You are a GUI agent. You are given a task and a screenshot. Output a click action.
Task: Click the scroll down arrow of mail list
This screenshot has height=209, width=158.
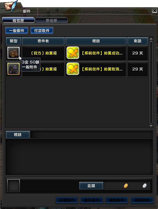[x=151, y=126]
